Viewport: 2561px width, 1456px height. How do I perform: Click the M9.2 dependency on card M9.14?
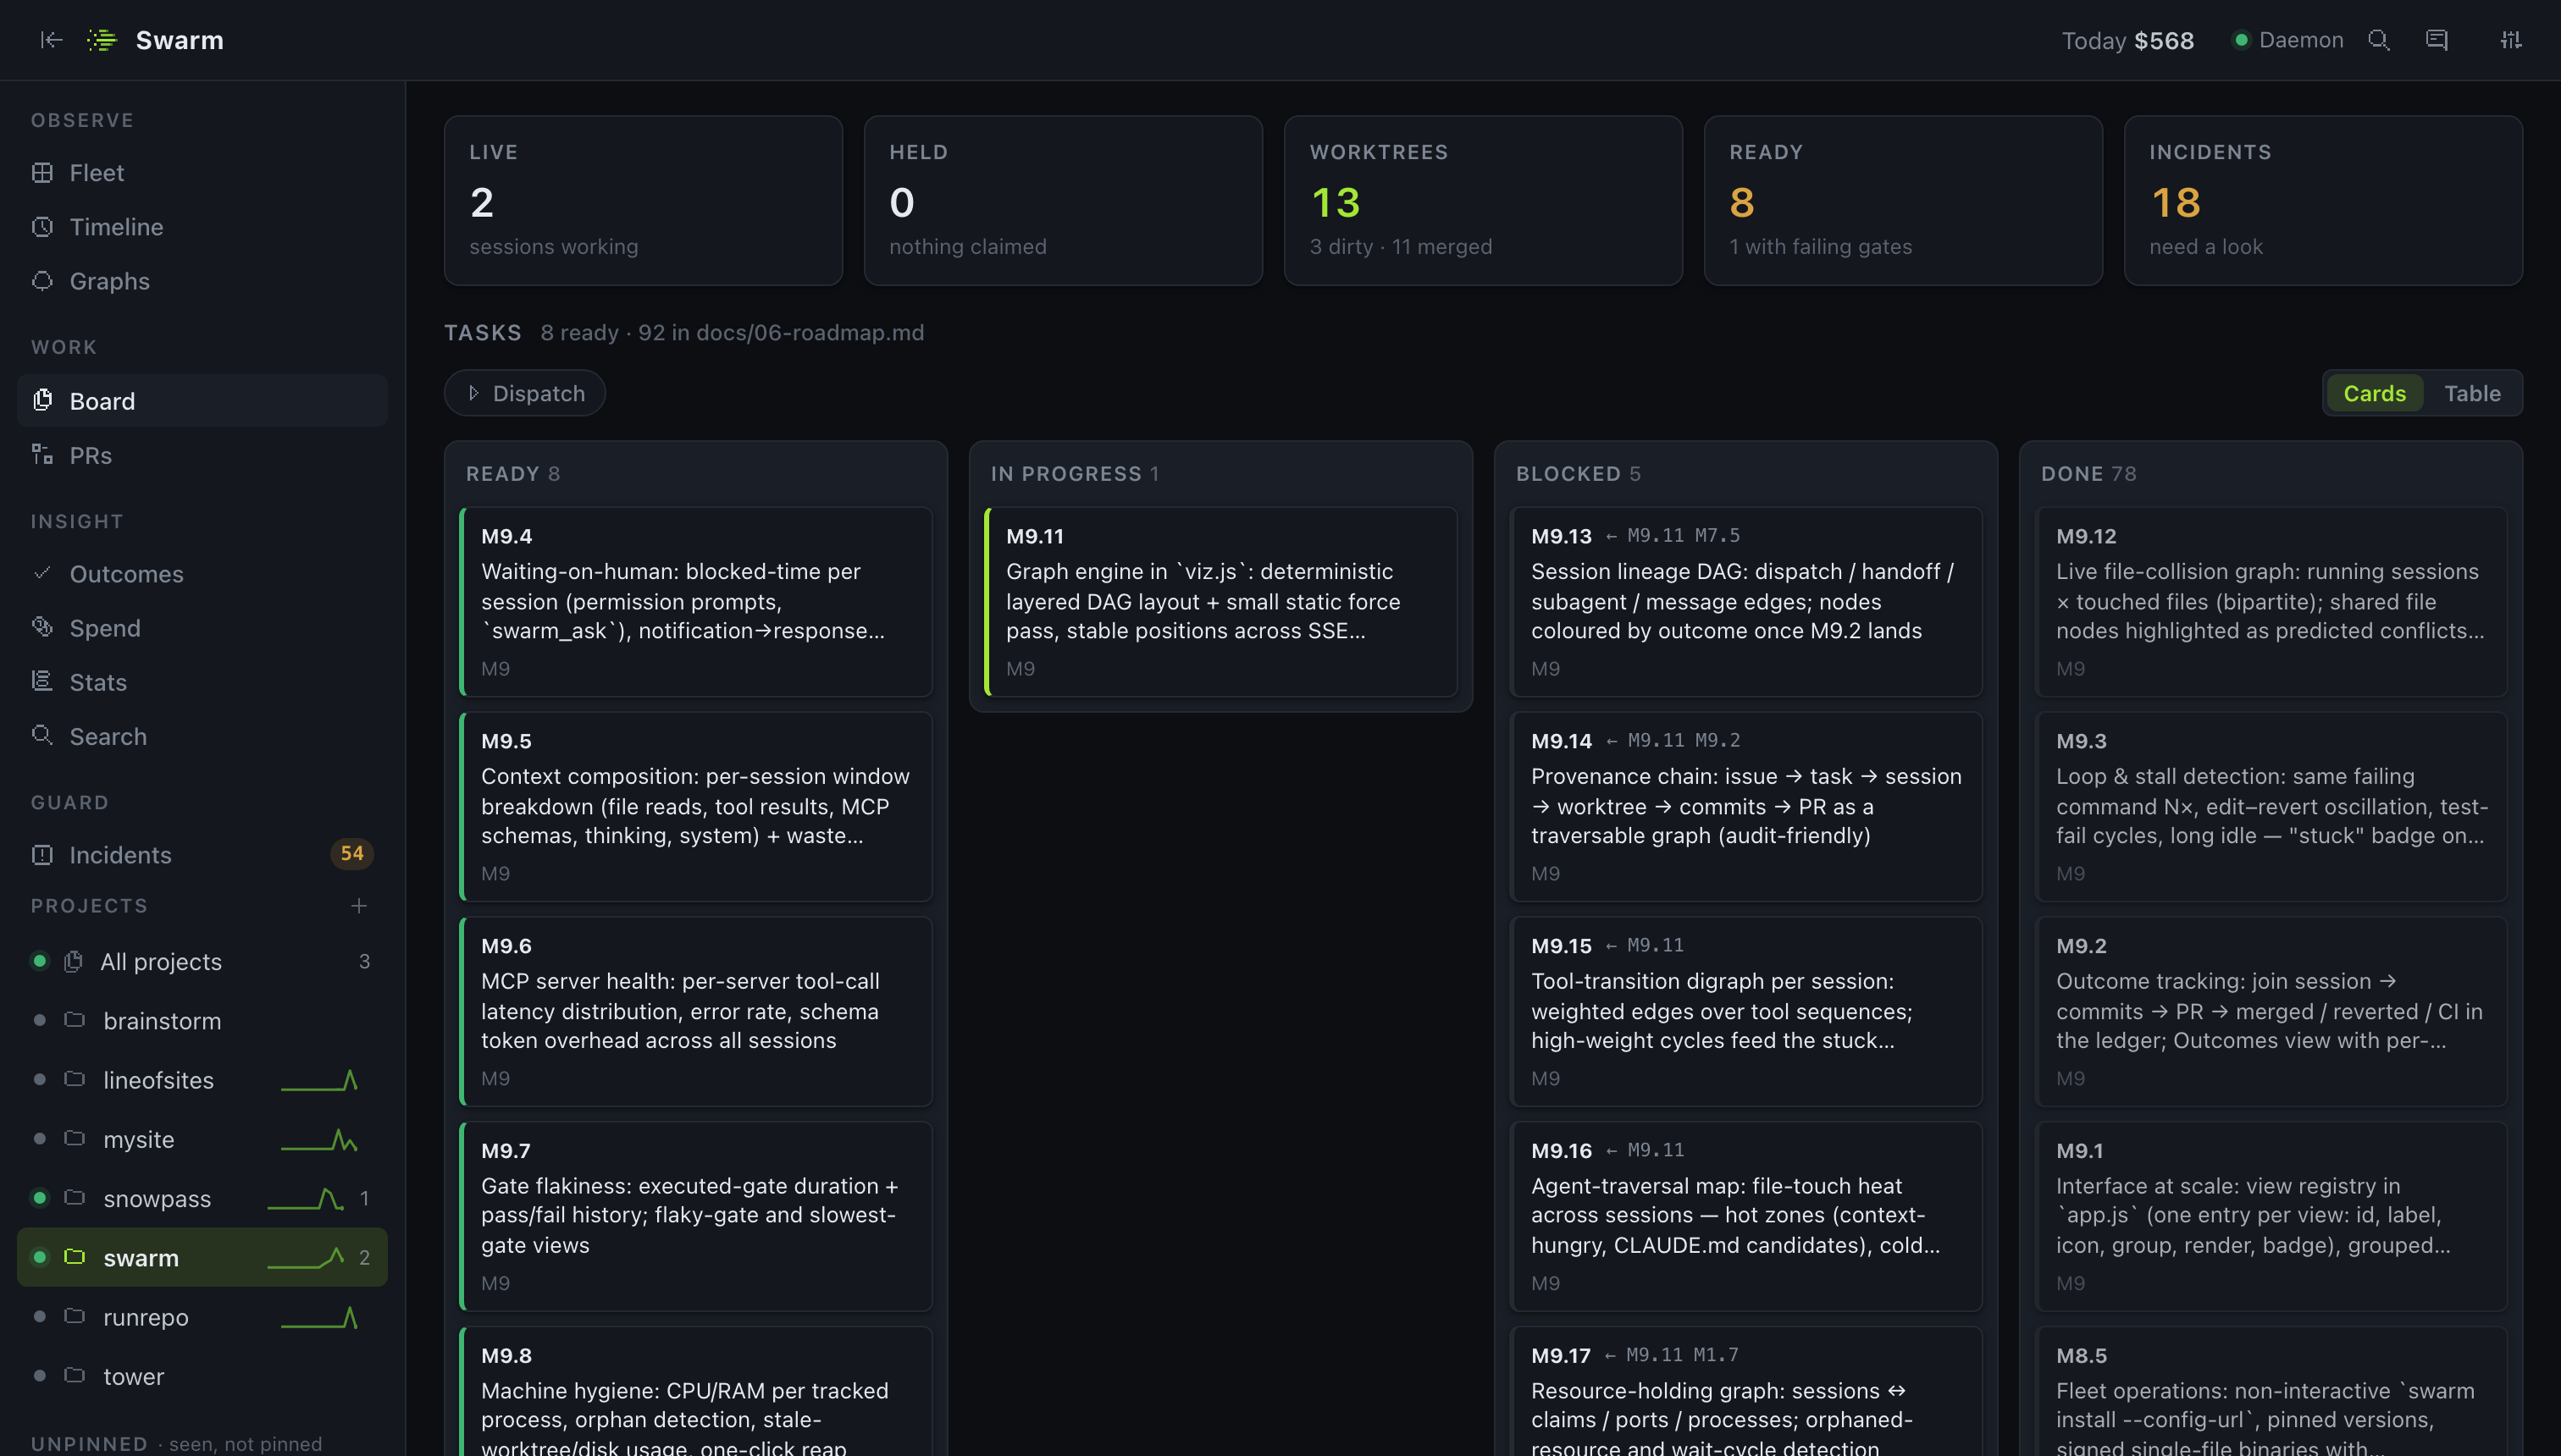point(1718,741)
